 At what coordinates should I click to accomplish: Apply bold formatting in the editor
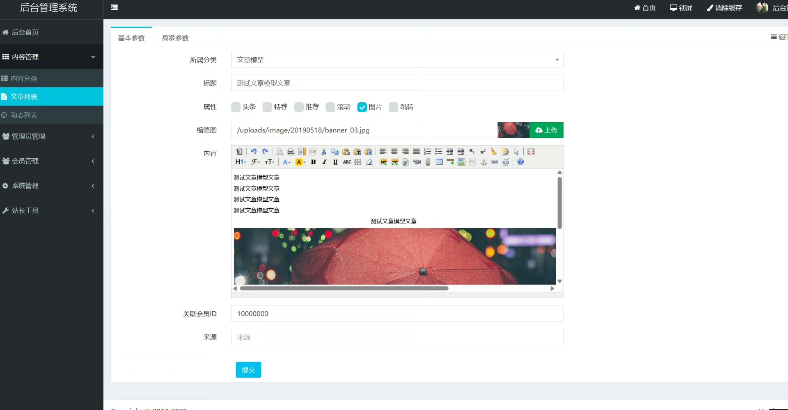313,162
